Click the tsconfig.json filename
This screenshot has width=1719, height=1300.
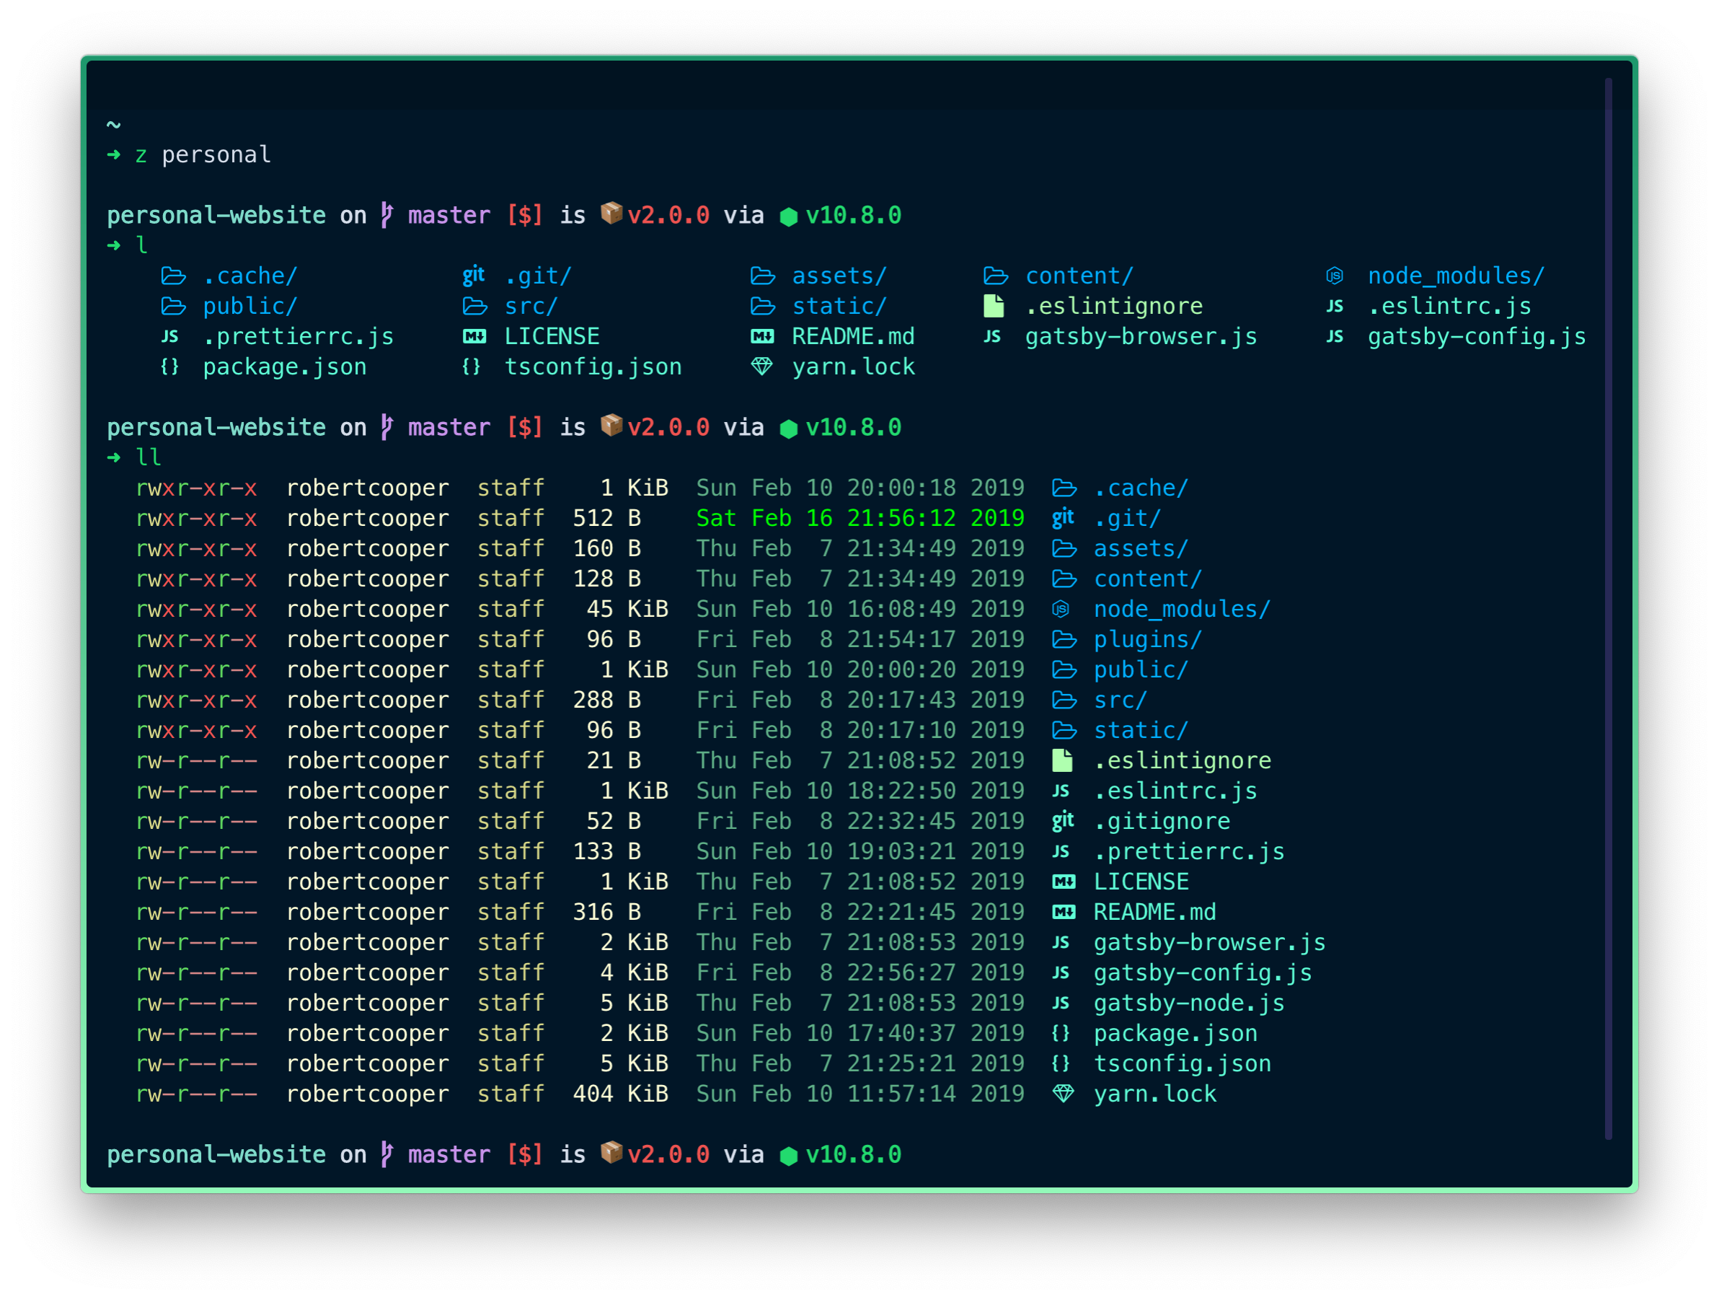point(593,366)
